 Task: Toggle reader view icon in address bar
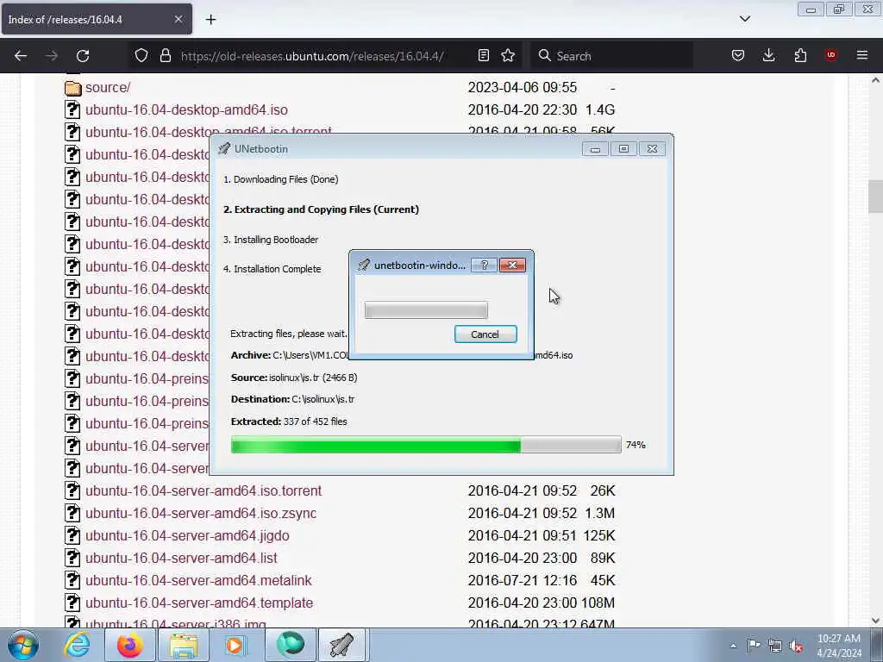point(483,55)
